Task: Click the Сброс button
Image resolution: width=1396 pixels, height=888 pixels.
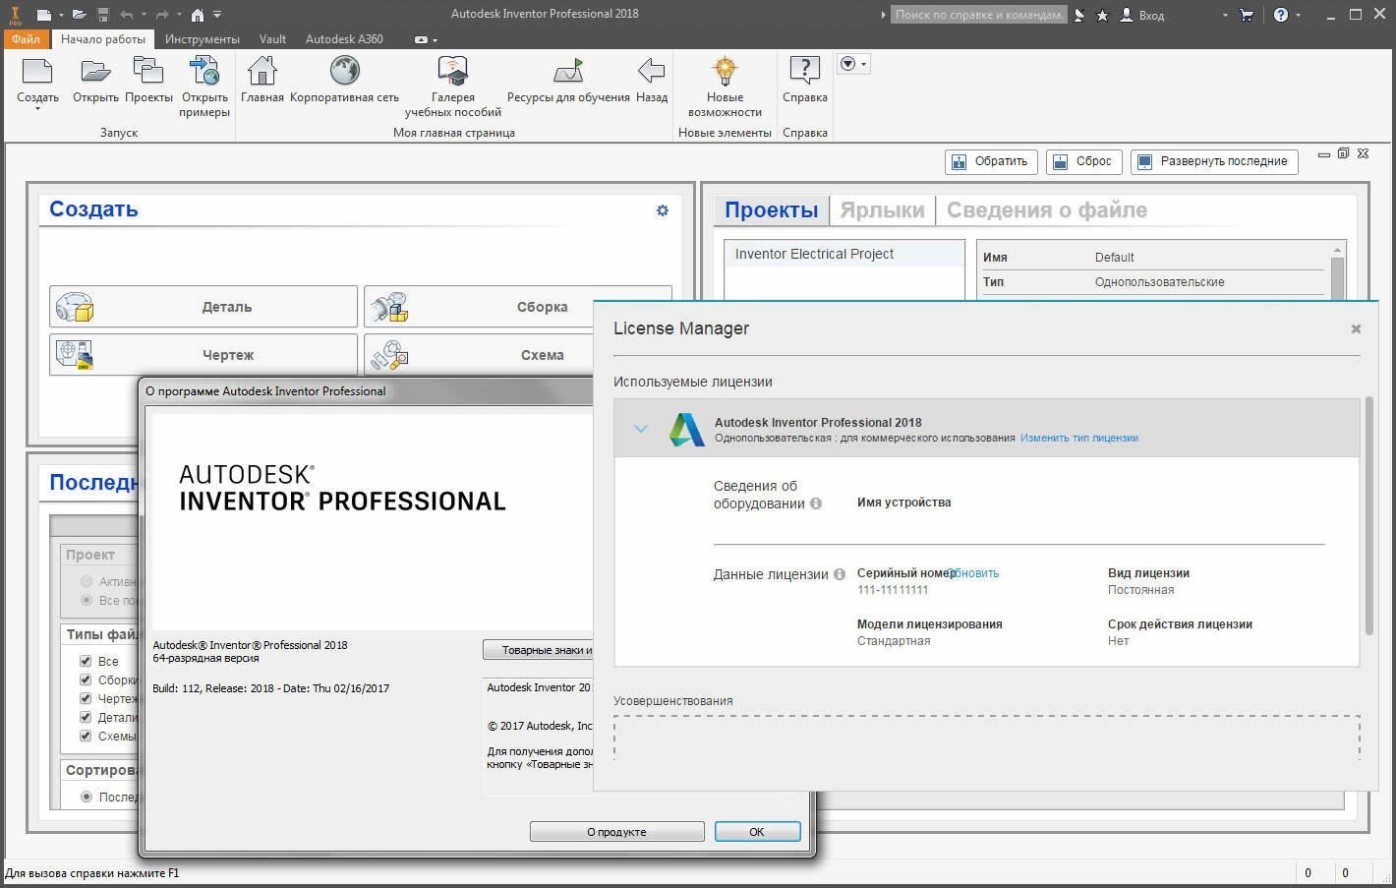Action: [x=1082, y=162]
